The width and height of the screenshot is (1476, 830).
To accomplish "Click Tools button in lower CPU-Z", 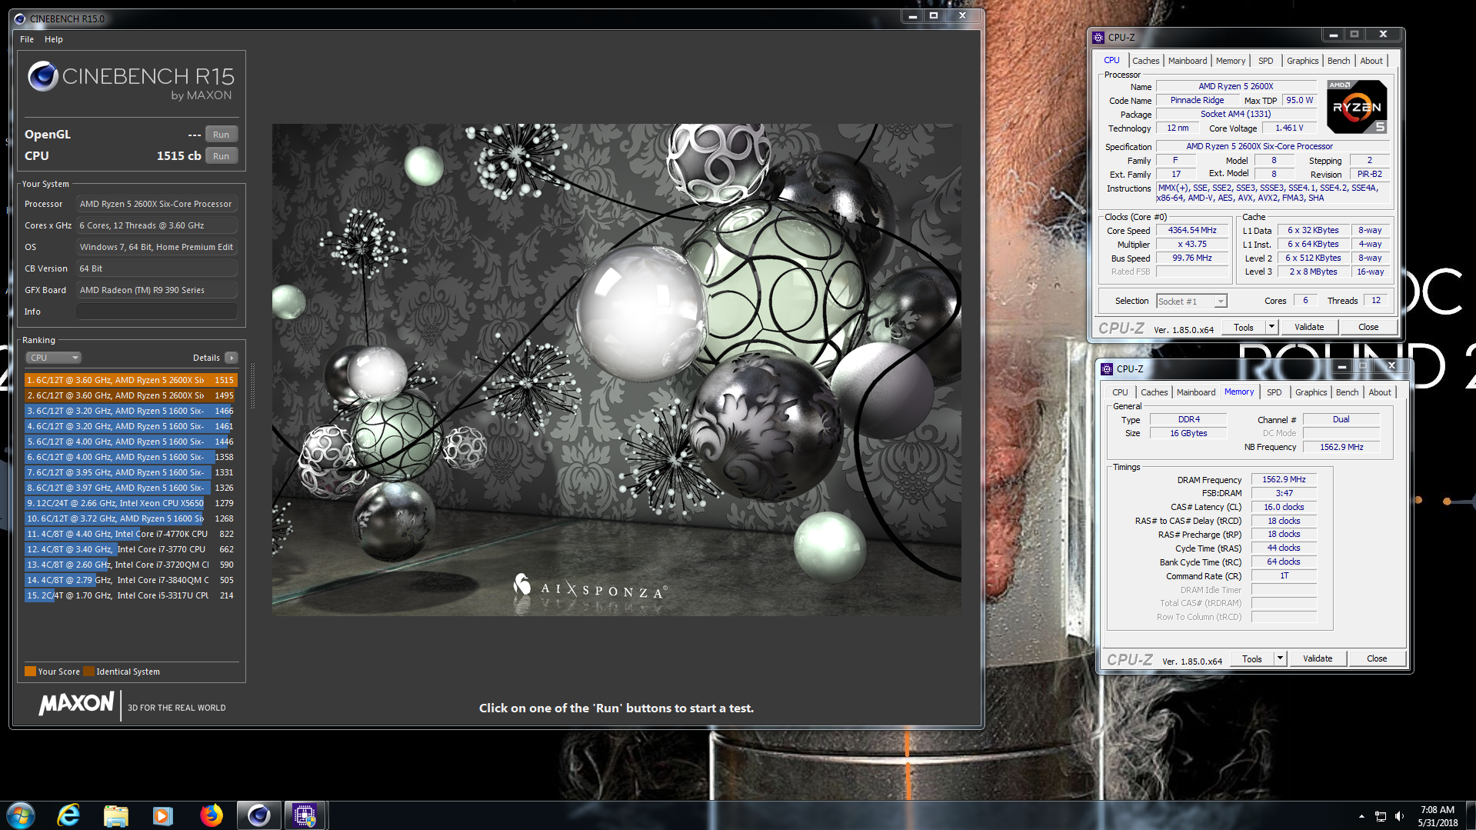I will tap(1252, 658).
